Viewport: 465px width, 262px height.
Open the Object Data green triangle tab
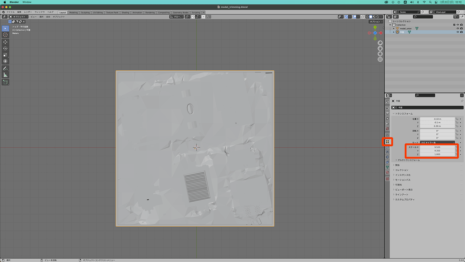point(387,167)
